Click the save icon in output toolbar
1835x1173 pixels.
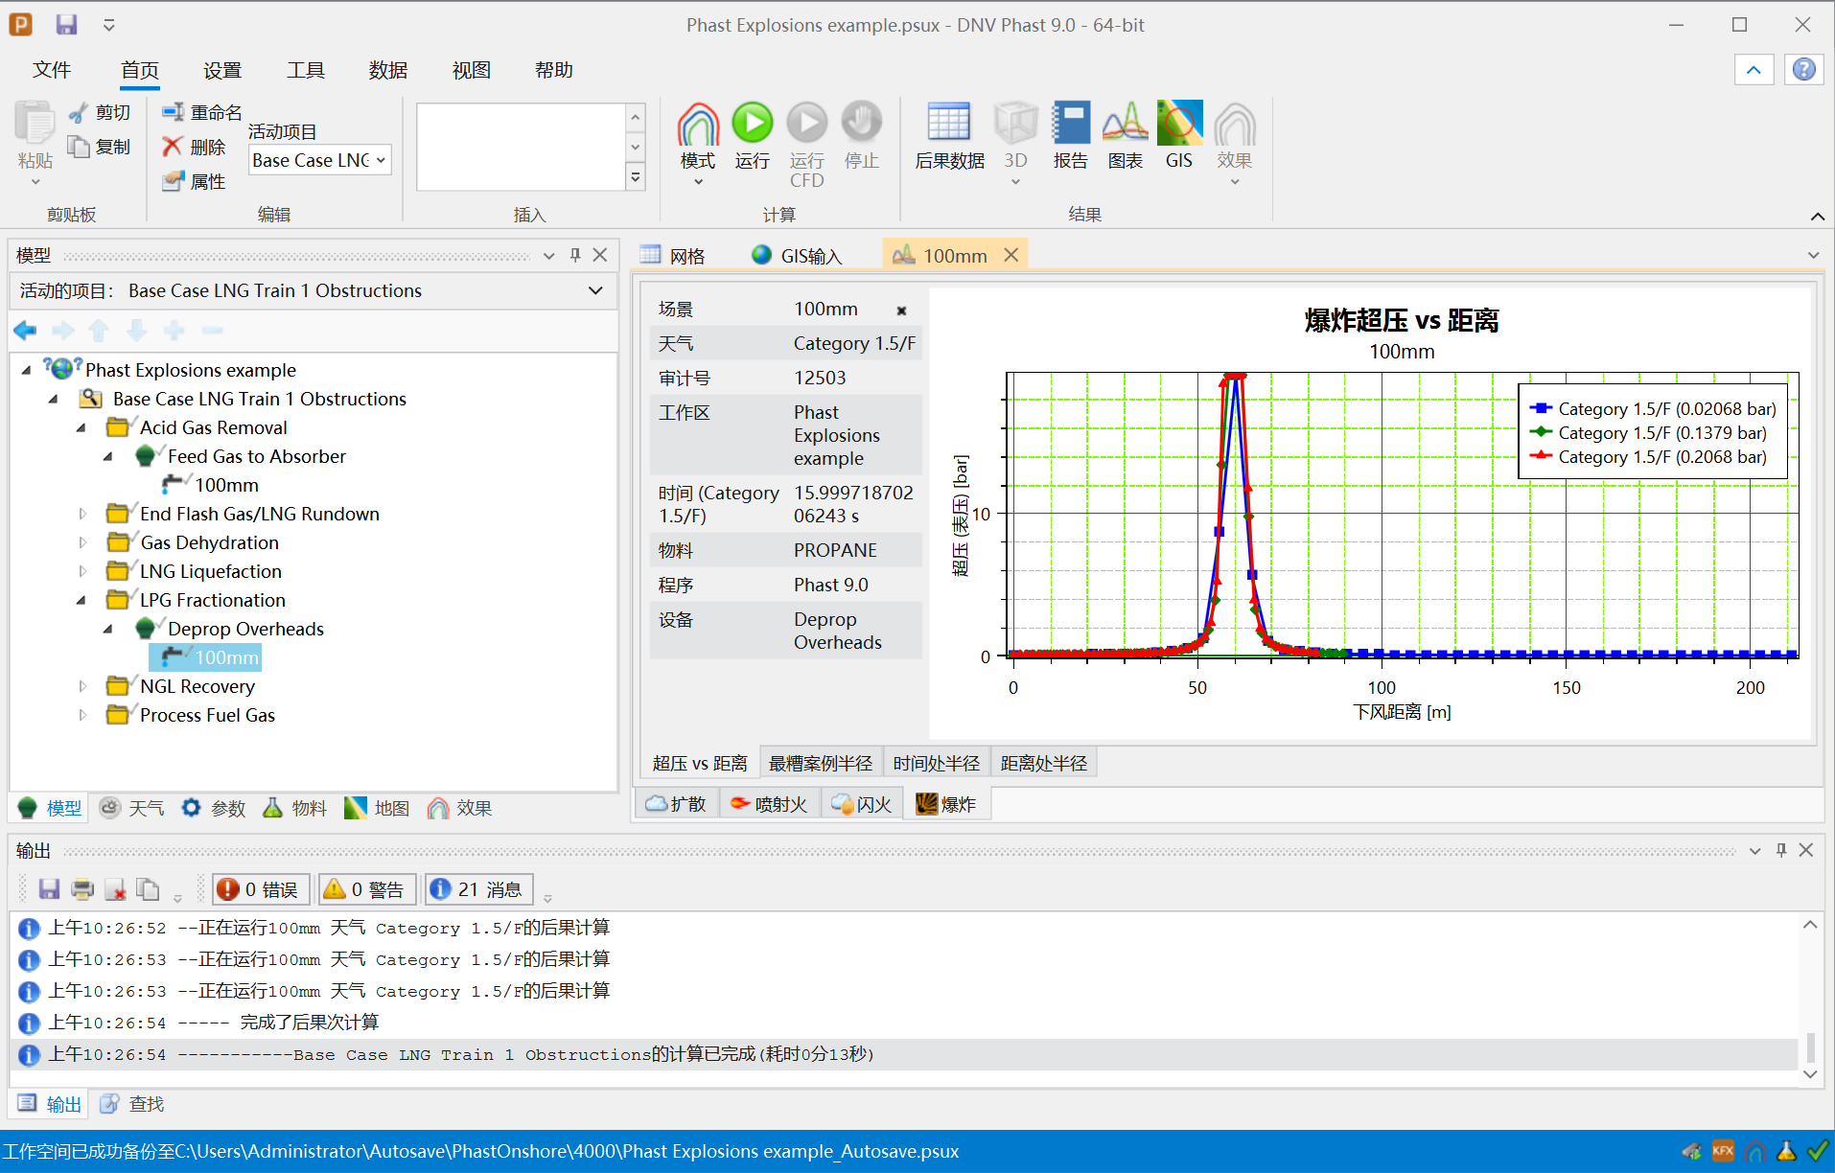coord(49,889)
